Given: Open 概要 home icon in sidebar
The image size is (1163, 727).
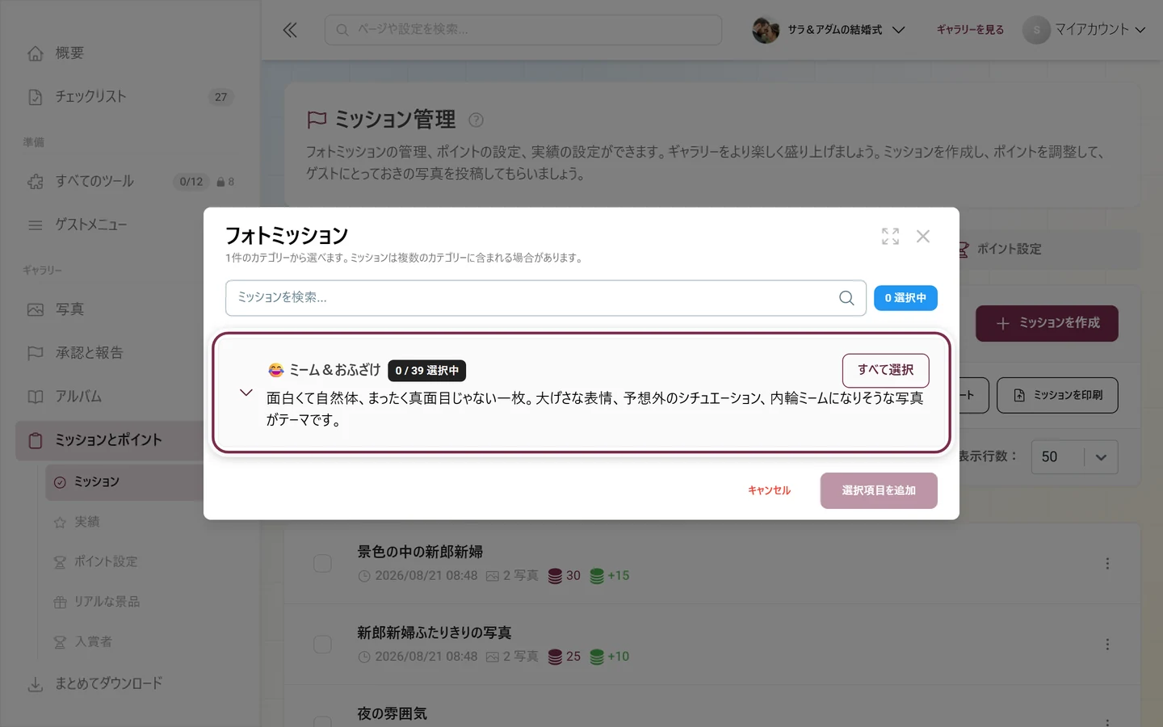Looking at the screenshot, I should (35, 53).
